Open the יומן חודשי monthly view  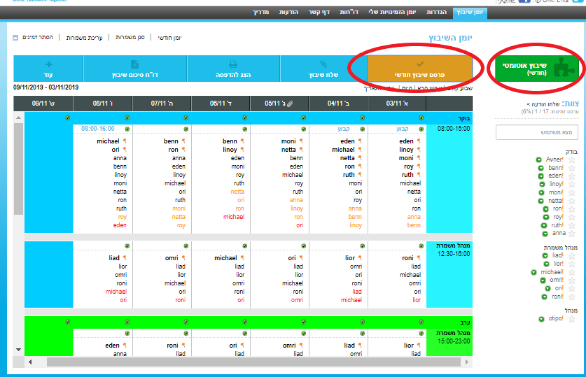(x=169, y=37)
